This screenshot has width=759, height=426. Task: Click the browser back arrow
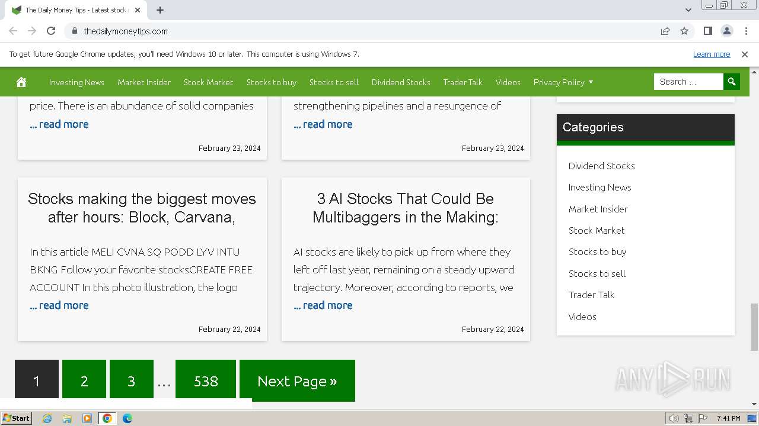tap(13, 31)
